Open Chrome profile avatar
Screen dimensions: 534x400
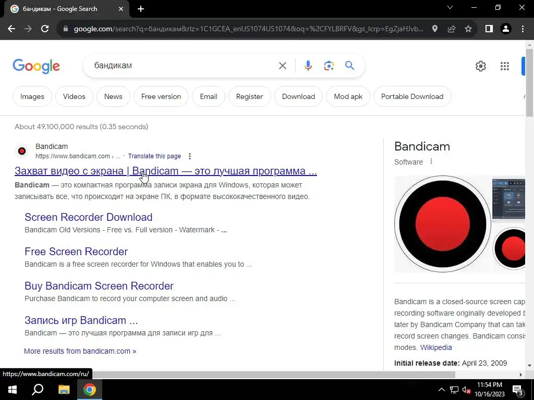[x=506, y=29]
